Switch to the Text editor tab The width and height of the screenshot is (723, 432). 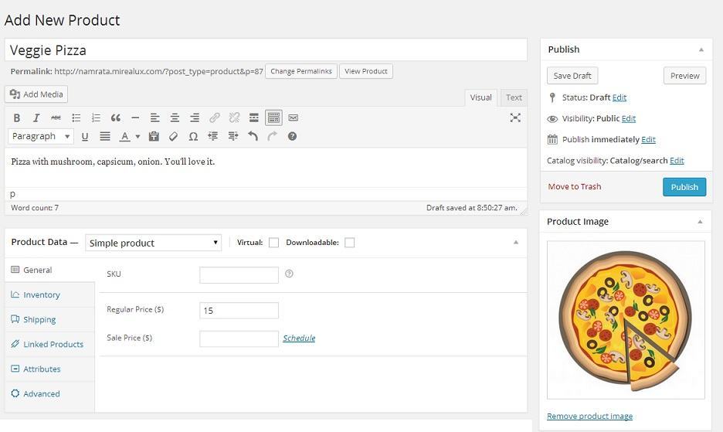pos(514,98)
